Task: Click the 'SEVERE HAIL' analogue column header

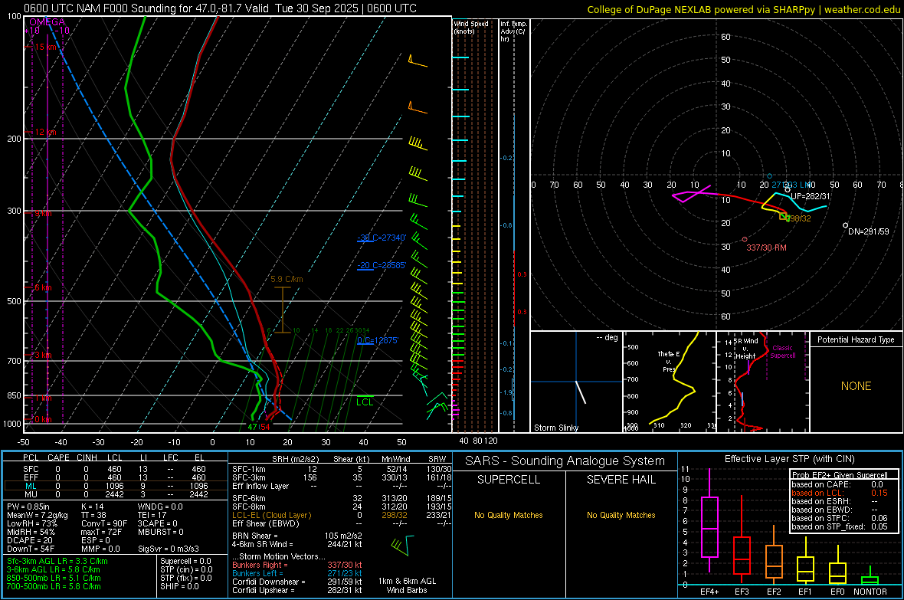Action: pyautogui.click(x=621, y=480)
